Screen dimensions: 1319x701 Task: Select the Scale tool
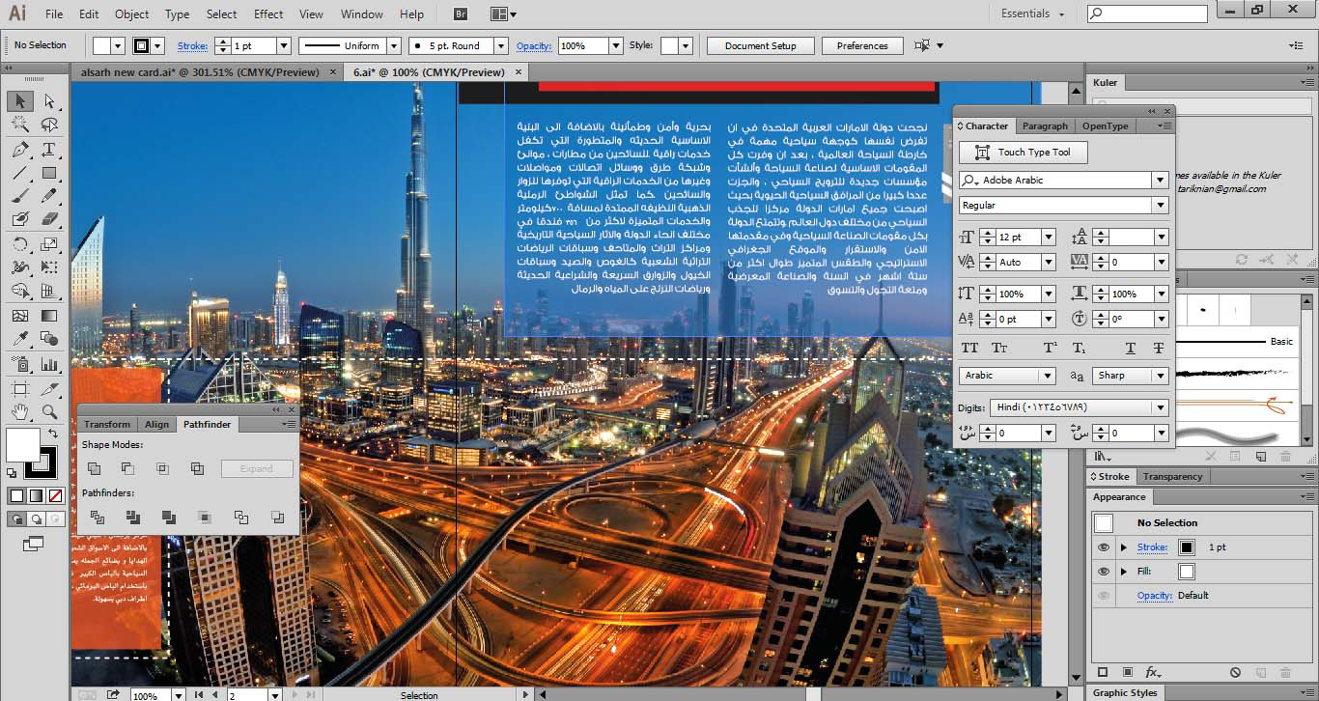click(49, 244)
